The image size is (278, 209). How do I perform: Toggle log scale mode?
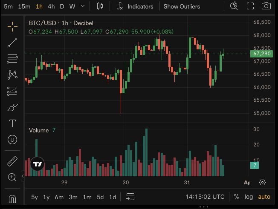(x=249, y=197)
